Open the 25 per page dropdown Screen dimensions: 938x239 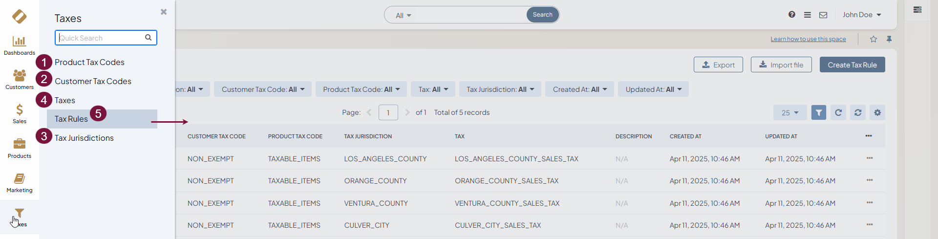click(789, 112)
